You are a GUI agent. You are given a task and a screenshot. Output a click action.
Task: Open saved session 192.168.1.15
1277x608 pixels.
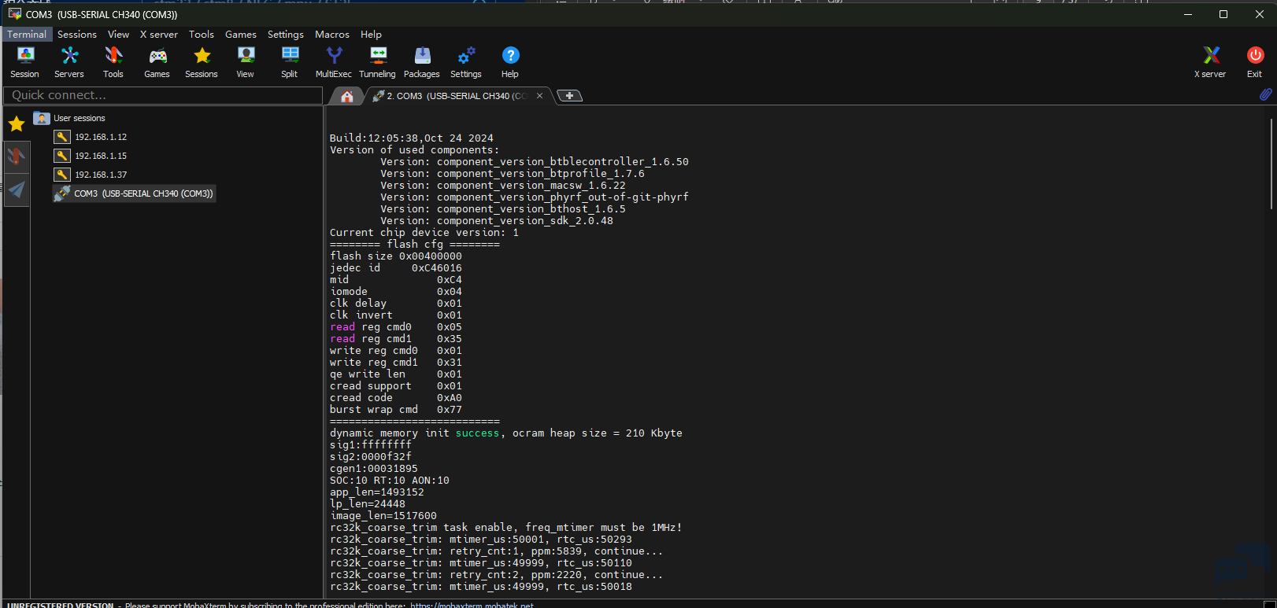(x=101, y=156)
